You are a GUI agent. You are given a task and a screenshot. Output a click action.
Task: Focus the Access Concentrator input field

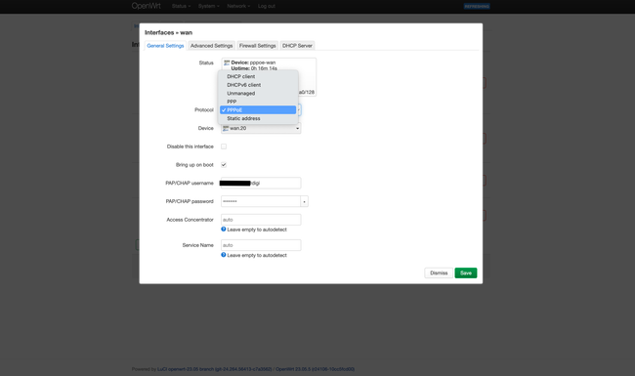click(x=261, y=220)
